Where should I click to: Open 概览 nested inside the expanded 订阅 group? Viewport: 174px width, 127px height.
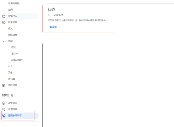[14, 47]
